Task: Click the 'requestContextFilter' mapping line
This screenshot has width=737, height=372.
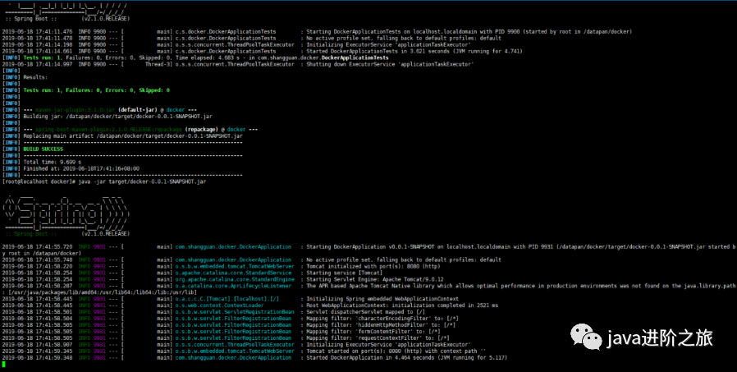Action: tap(378, 338)
